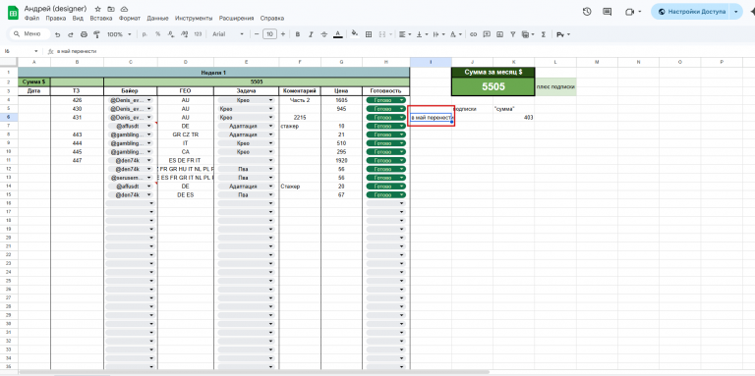Redo the last undone action
This screenshot has height=376, width=755.
pyautogui.click(x=71, y=34)
